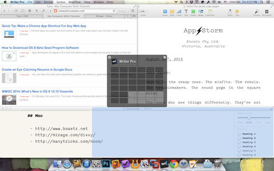Open the Zoom percentage dropdown in Pages
The width and height of the screenshot is (274, 171).
tap(143, 11)
